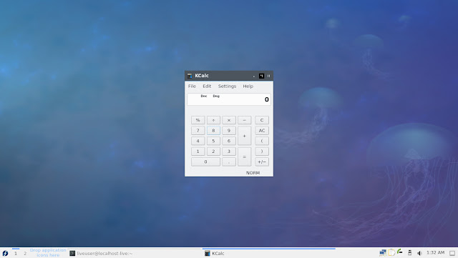Click the 'Drop application icons here' area
The height and width of the screenshot is (258, 458).
coord(48,253)
